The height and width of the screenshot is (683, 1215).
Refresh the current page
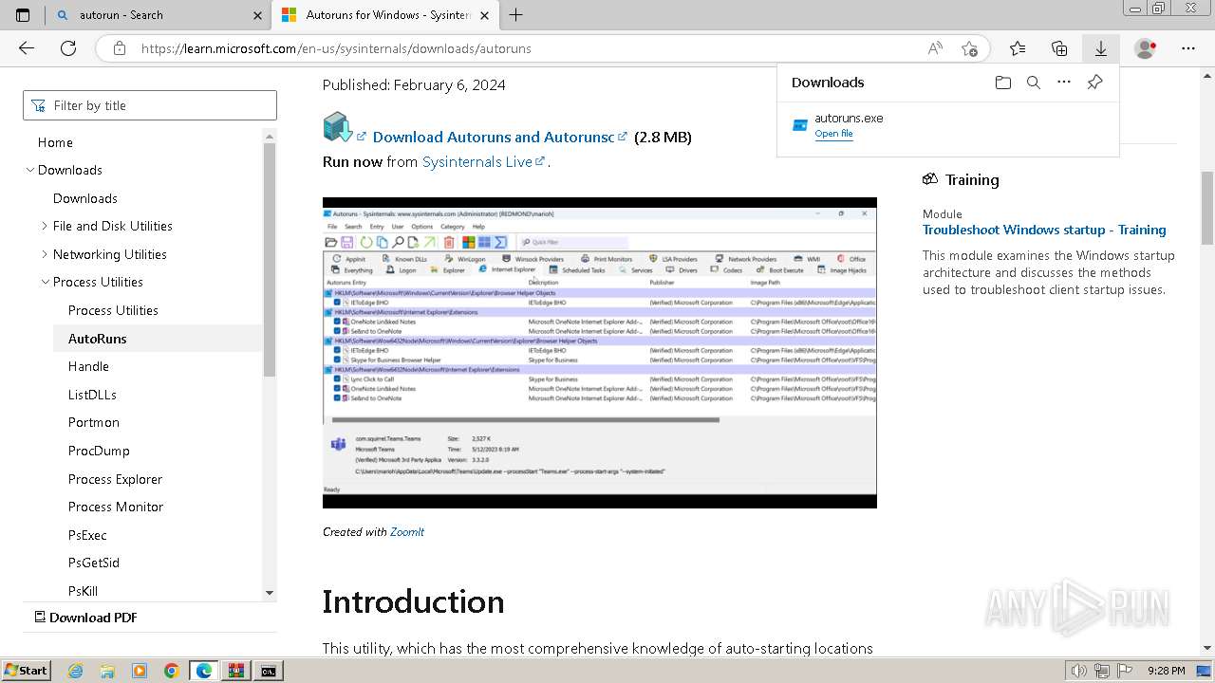[68, 48]
